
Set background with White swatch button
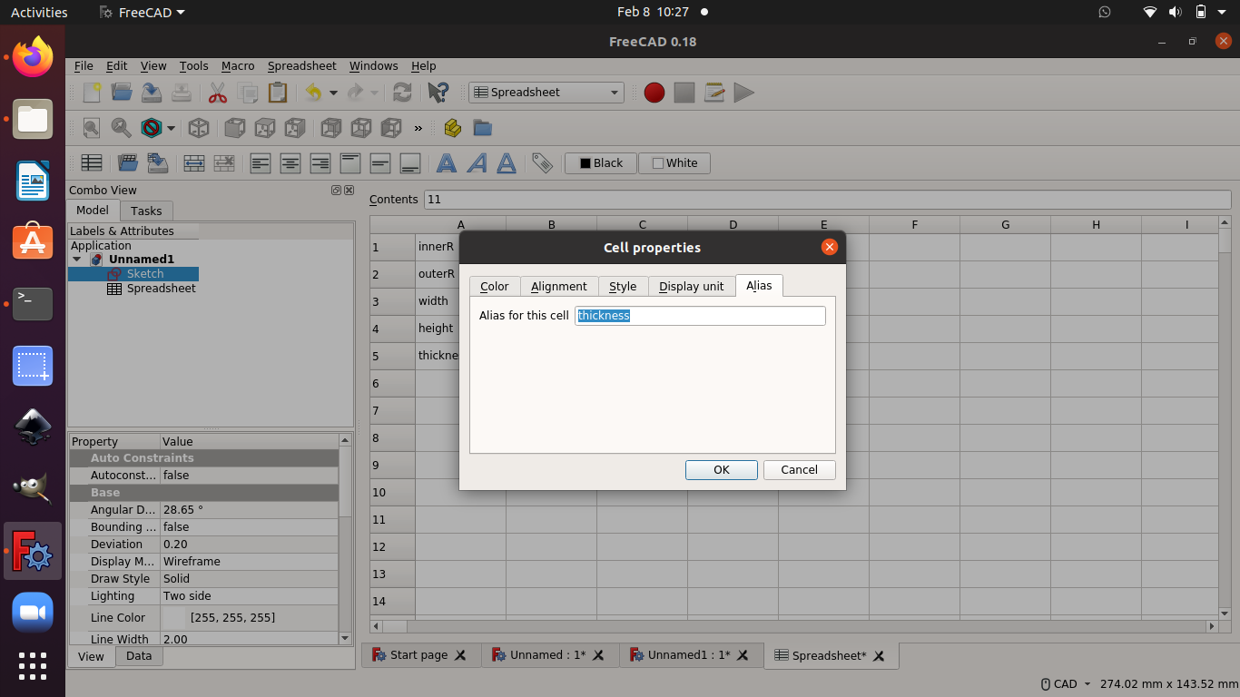674,163
